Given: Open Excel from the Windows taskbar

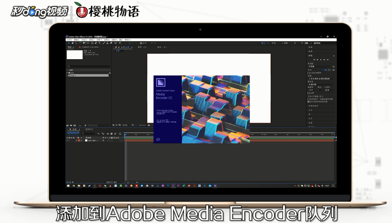Looking at the screenshot, I should [x=184, y=186].
